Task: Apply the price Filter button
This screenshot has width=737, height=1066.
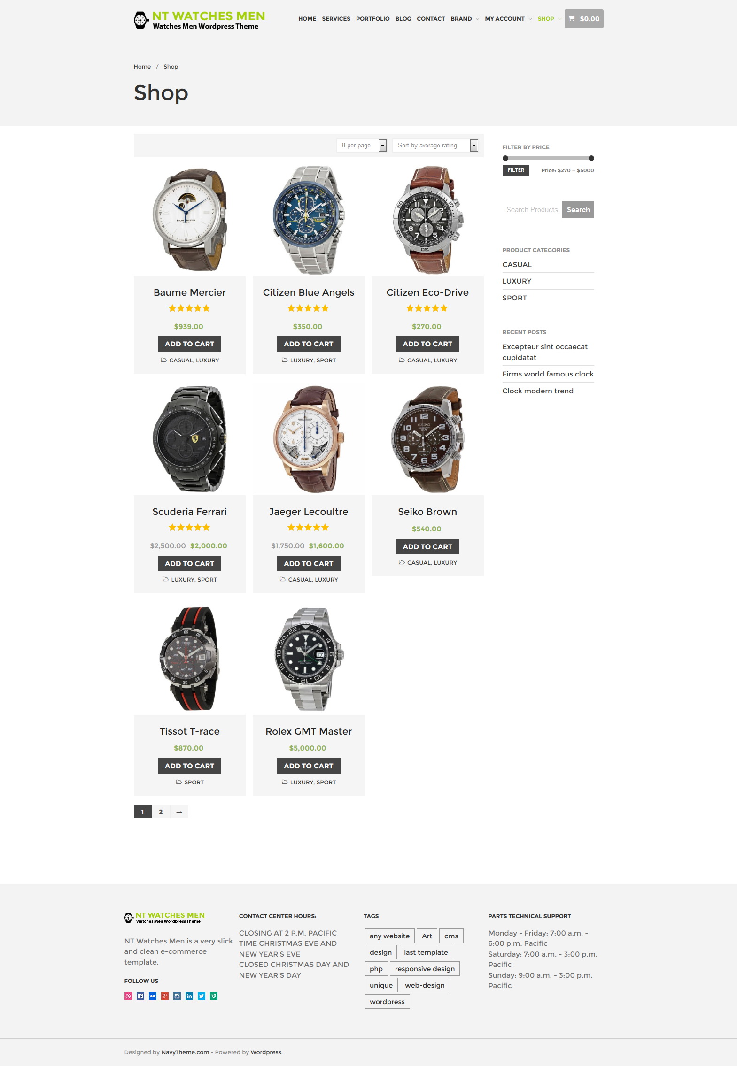Action: 516,170
